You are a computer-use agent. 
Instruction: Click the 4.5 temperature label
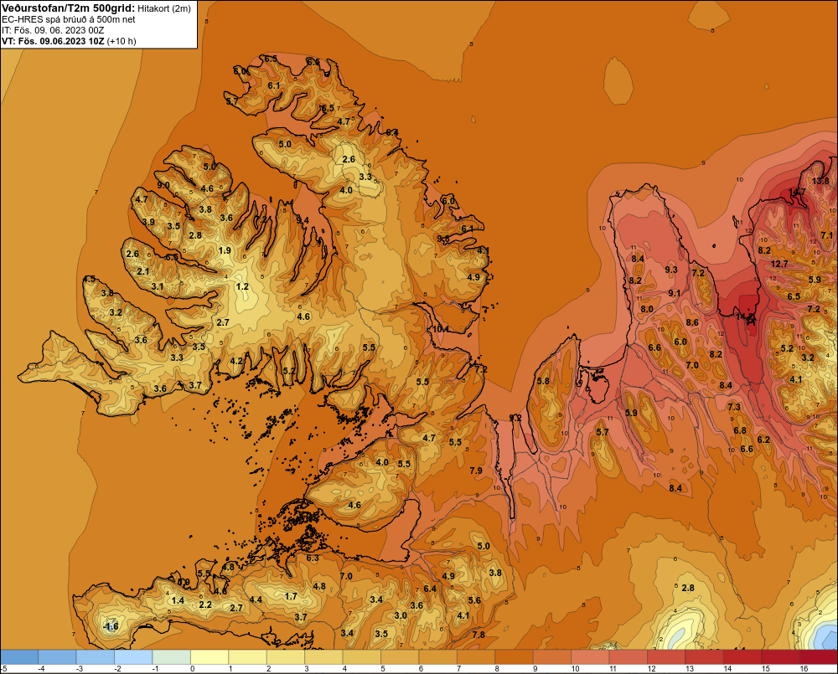pyautogui.click(x=89, y=279)
